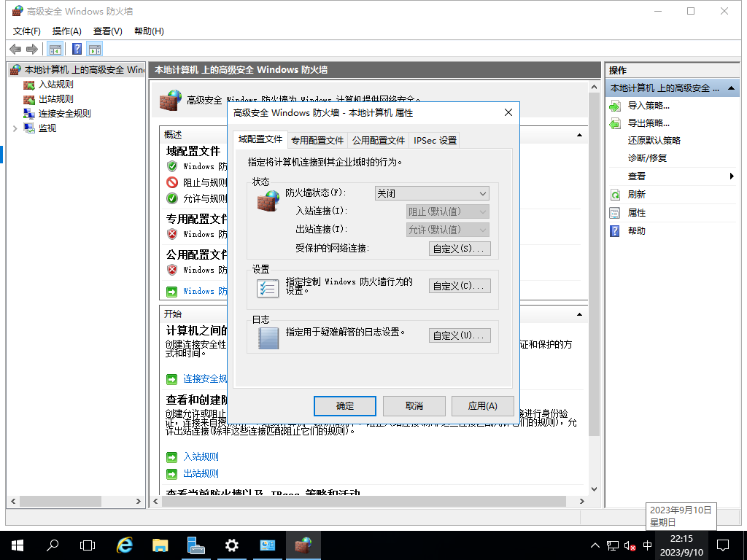Open the 操作(A) menu

66,31
